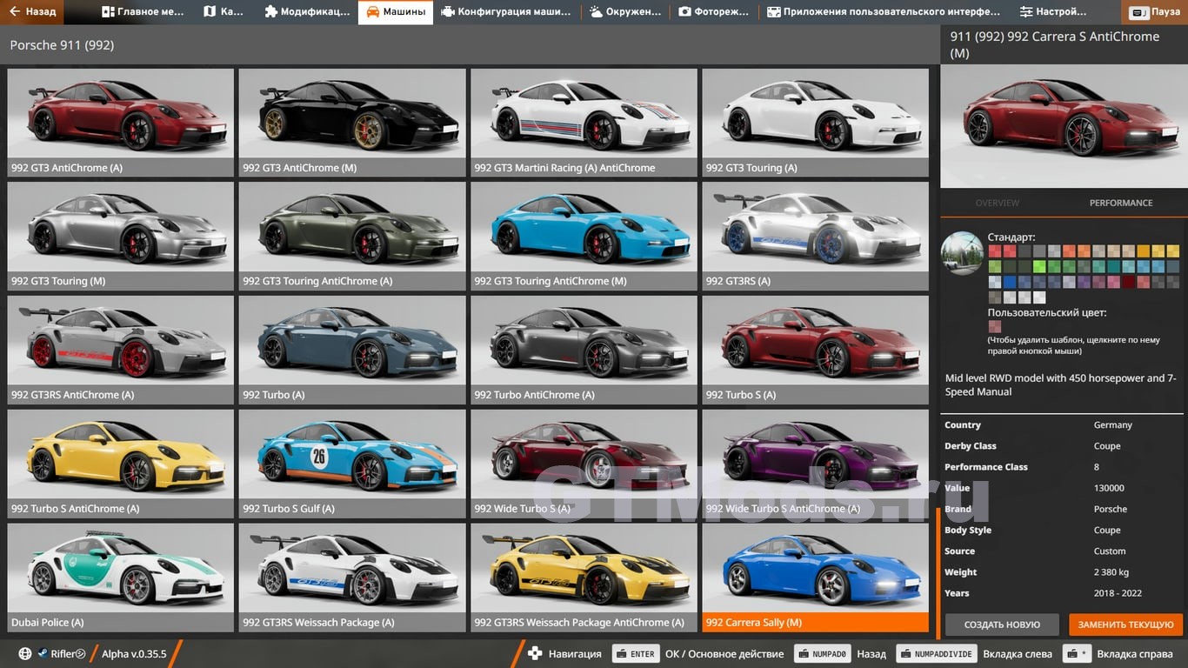Select 992 GT3RS Weissach Package (A)
The image size is (1188, 668).
352,578
